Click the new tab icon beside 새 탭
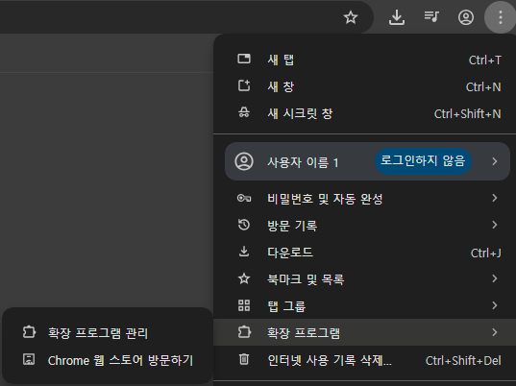 tap(244, 59)
